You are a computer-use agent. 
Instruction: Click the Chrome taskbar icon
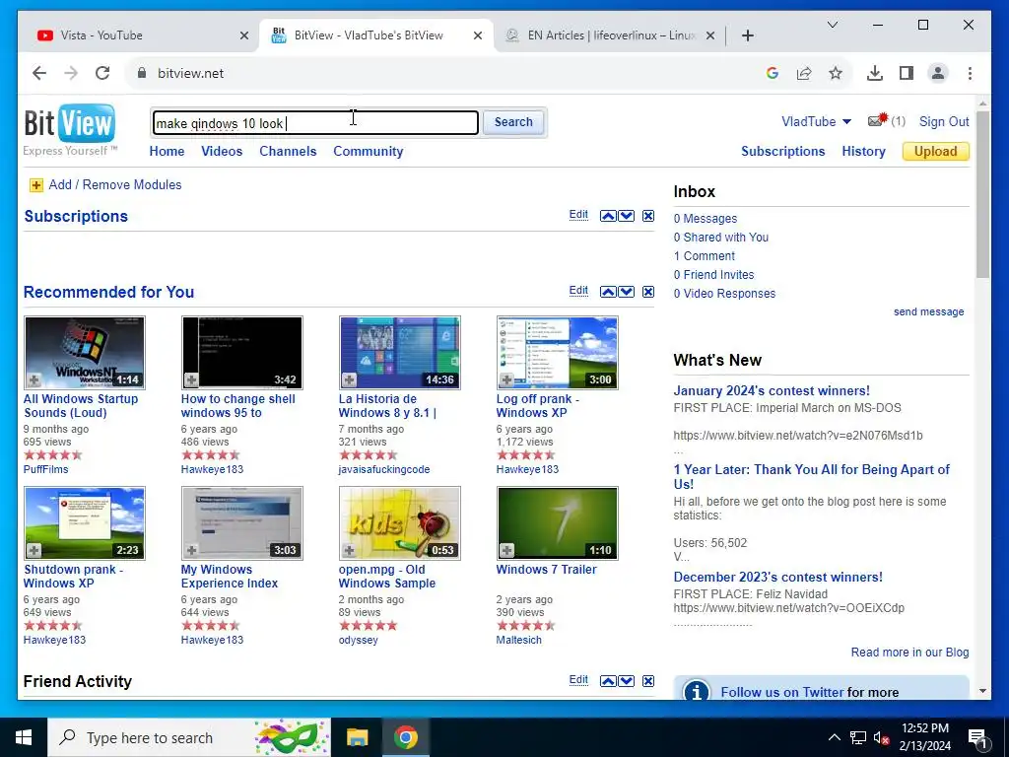[405, 737]
